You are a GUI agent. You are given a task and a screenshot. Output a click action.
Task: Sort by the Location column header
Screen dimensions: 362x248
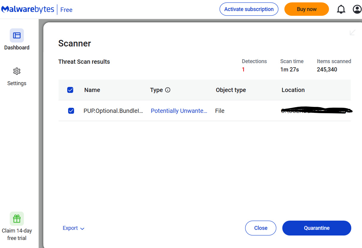(293, 90)
